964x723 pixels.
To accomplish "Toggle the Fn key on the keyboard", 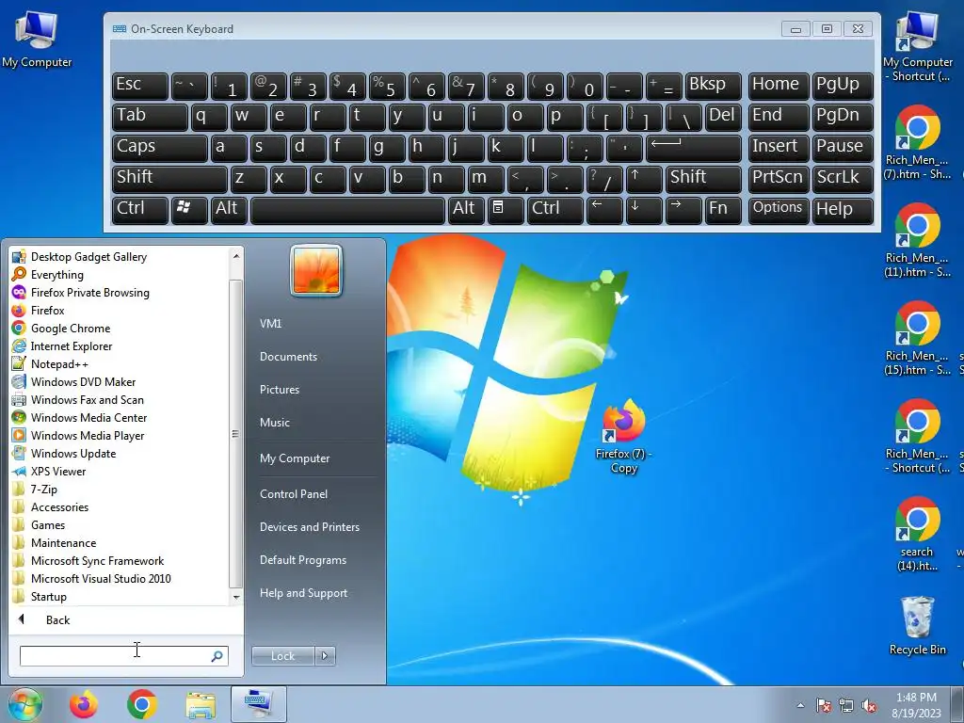I will click(x=723, y=209).
